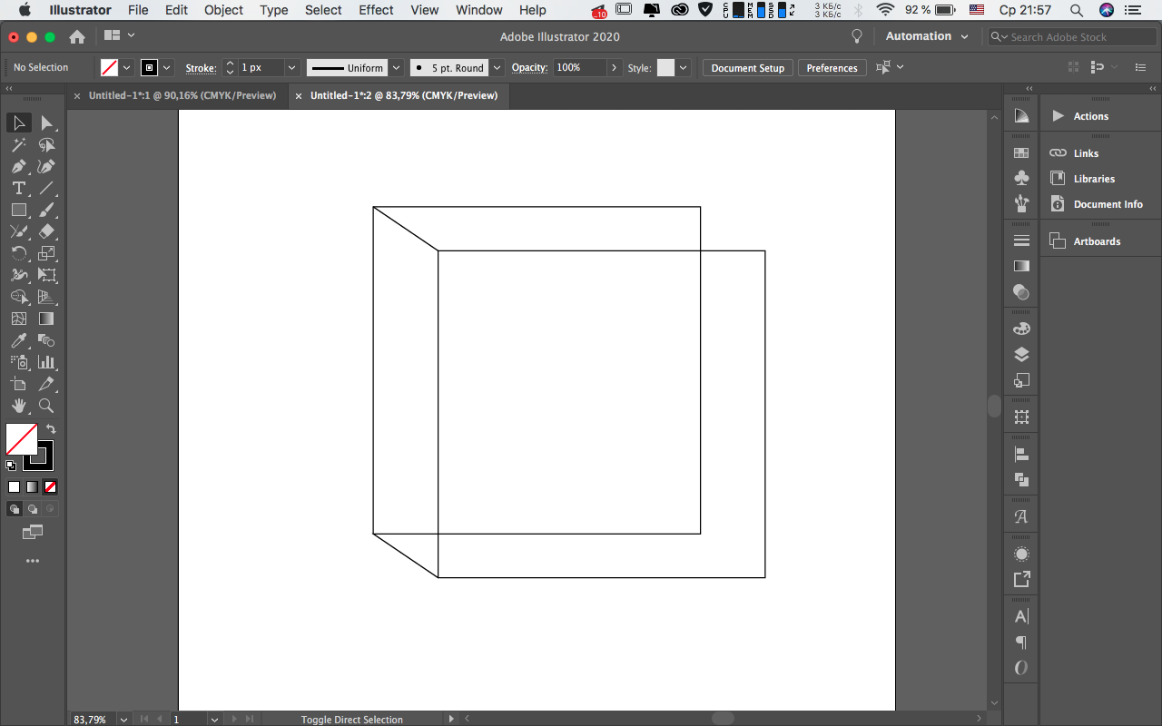Image resolution: width=1162 pixels, height=726 pixels.
Task: Select the Zoom tool
Action: coord(46,406)
